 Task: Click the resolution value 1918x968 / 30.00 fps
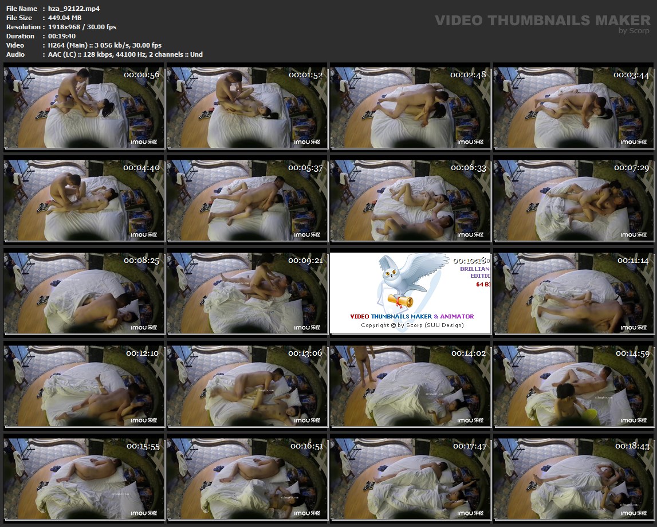[82, 27]
